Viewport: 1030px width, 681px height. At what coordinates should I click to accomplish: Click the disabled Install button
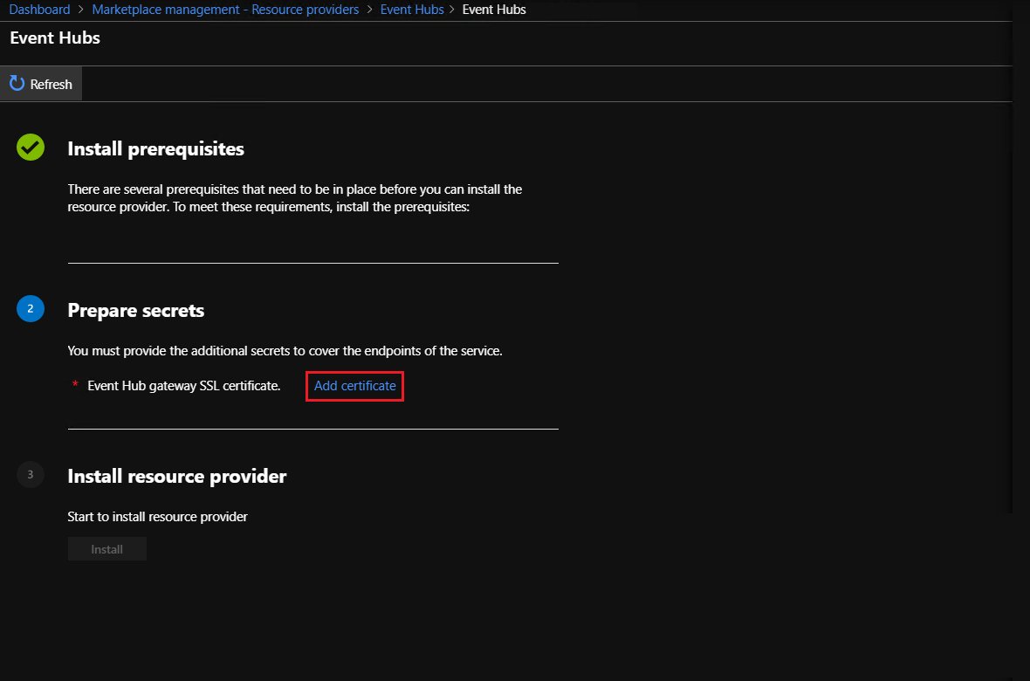pos(106,548)
